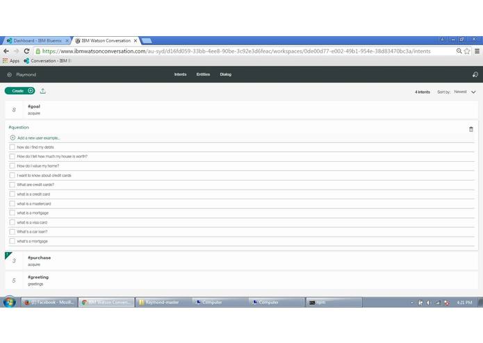This screenshot has width=483, height=343.
Task: Open a new browser tab
Action: pyautogui.click(x=147, y=40)
